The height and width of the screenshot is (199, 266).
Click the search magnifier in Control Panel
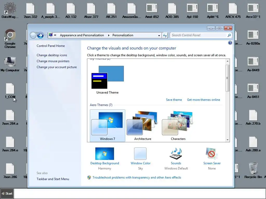point(229,35)
